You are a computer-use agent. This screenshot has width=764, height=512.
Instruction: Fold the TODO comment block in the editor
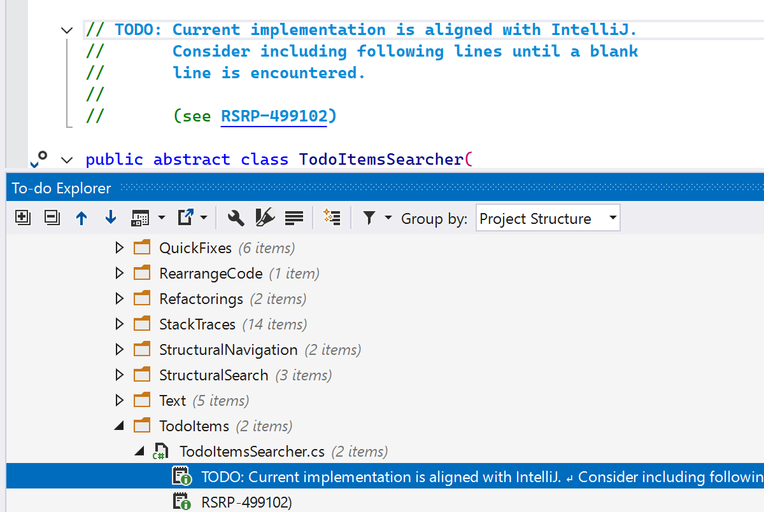tap(66, 30)
